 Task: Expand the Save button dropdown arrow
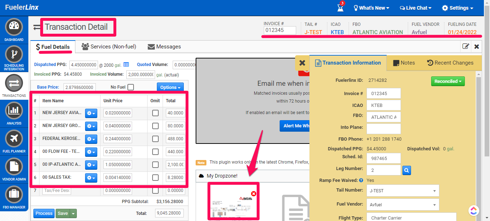point(74,213)
